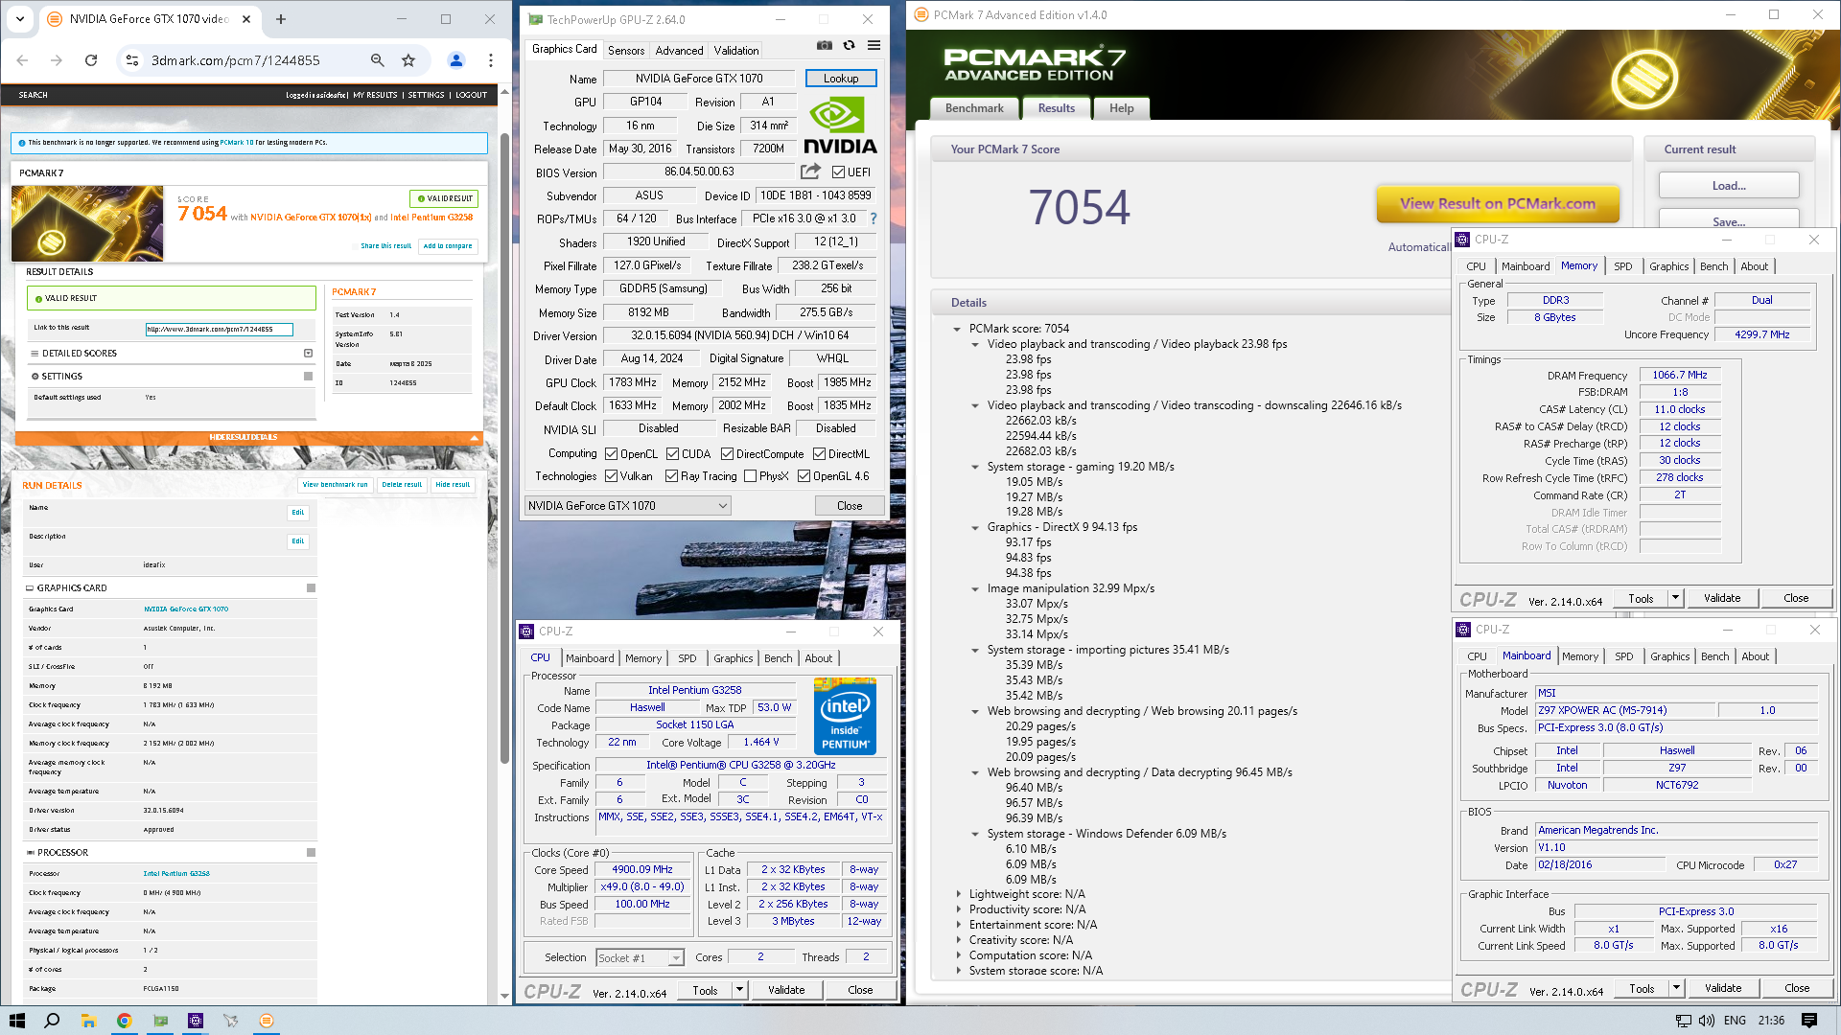1841x1035 pixels.
Task: Click PCMark 7 result thumbnail image
Action: point(87,223)
